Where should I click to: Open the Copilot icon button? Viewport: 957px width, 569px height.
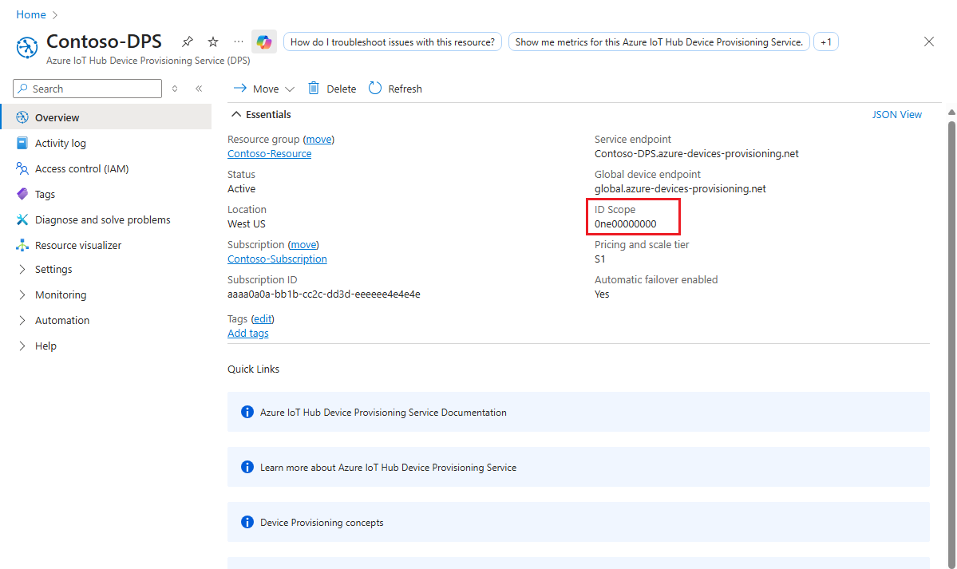click(x=264, y=41)
